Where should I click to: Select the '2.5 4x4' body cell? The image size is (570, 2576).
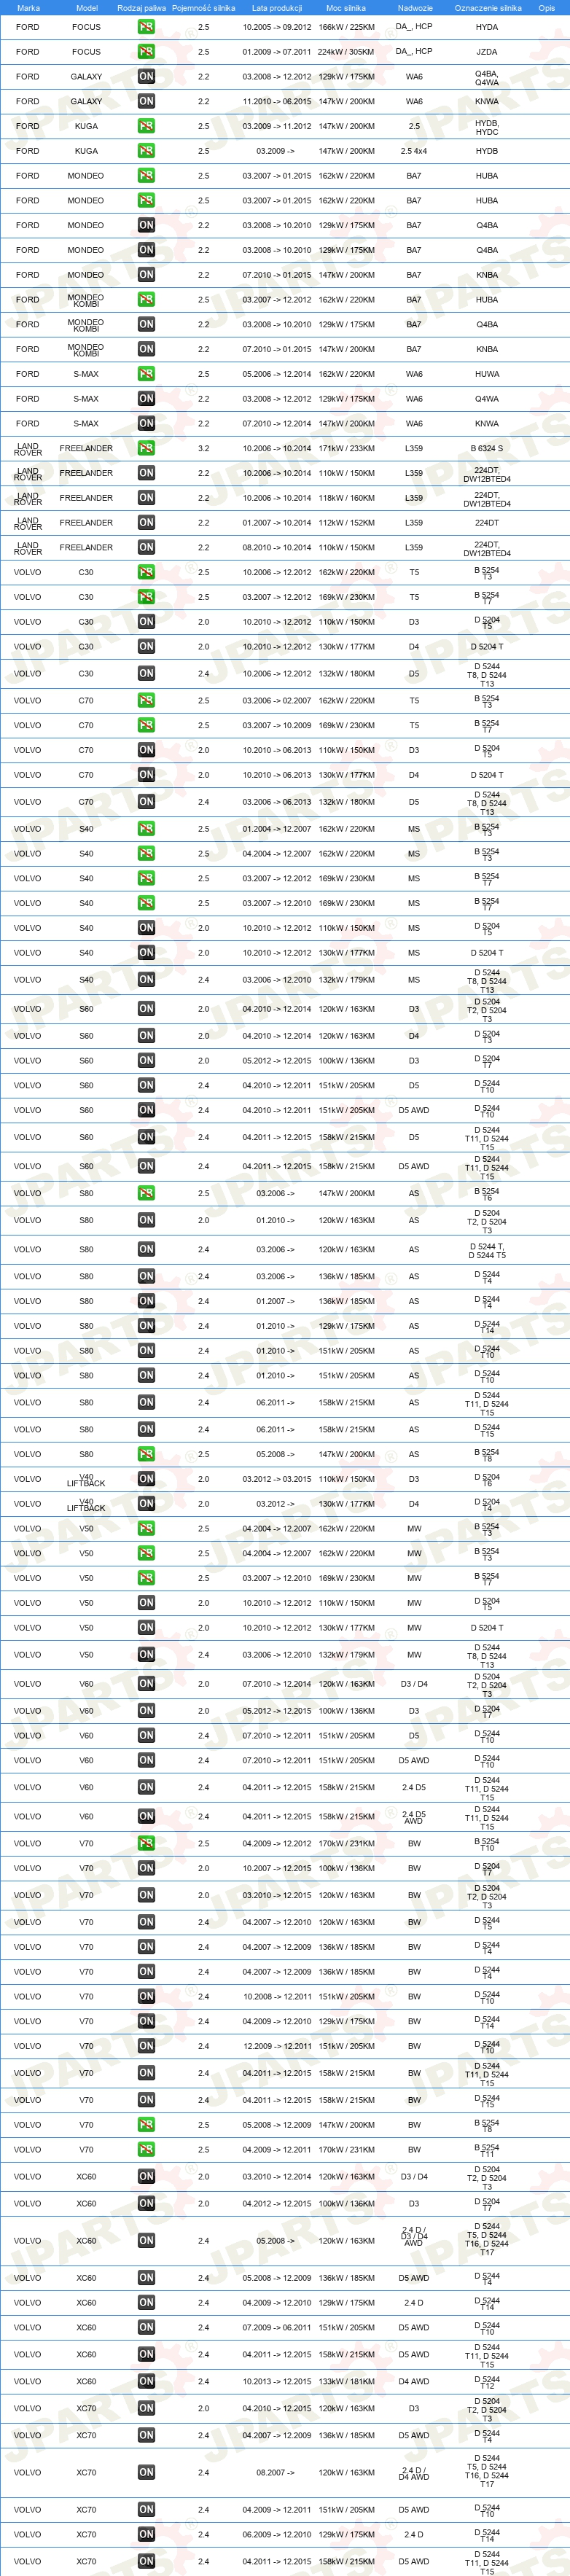pos(414,151)
